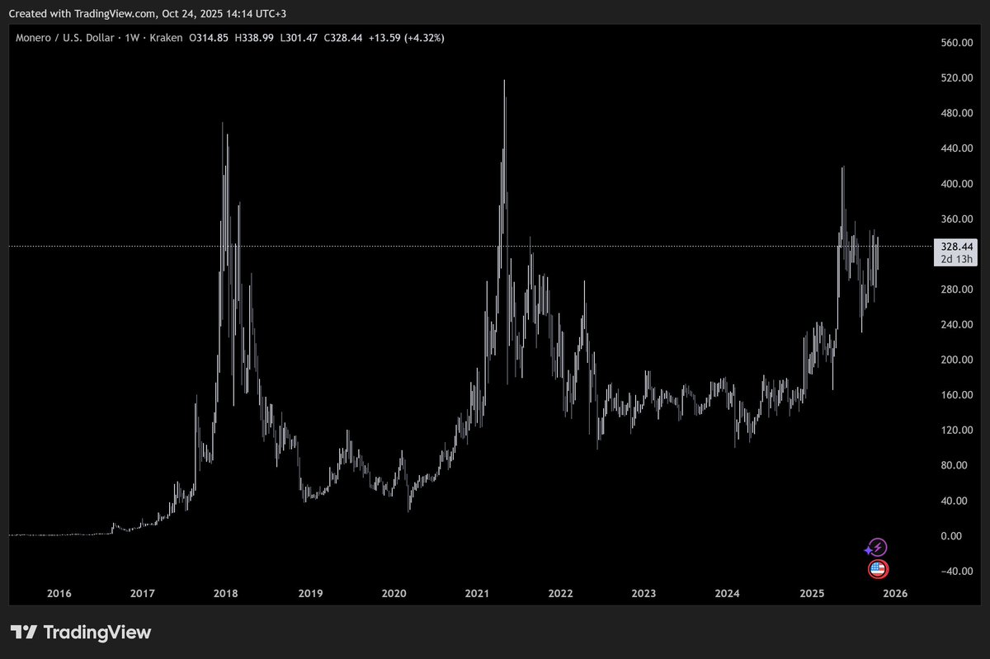Image resolution: width=990 pixels, height=659 pixels.
Task: Select the low price L301.47 value
Action: pyautogui.click(x=299, y=37)
